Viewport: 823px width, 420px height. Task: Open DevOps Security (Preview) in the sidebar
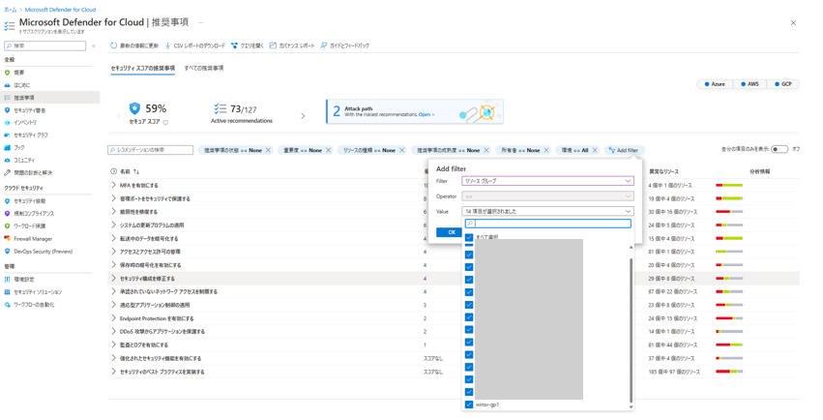click(44, 252)
